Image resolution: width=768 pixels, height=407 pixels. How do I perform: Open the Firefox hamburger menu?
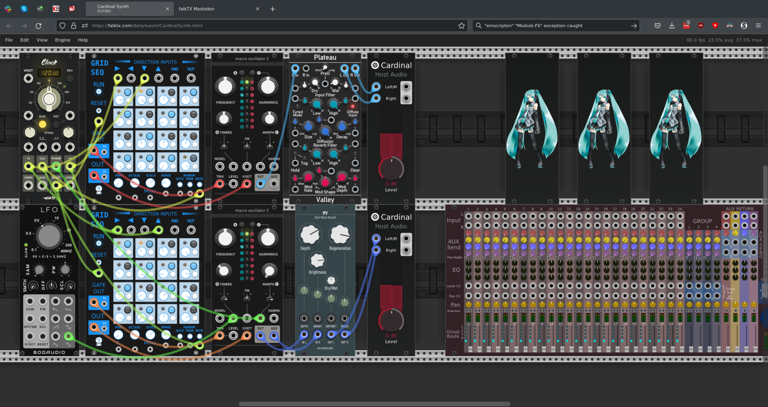click(x=758, y=26)
